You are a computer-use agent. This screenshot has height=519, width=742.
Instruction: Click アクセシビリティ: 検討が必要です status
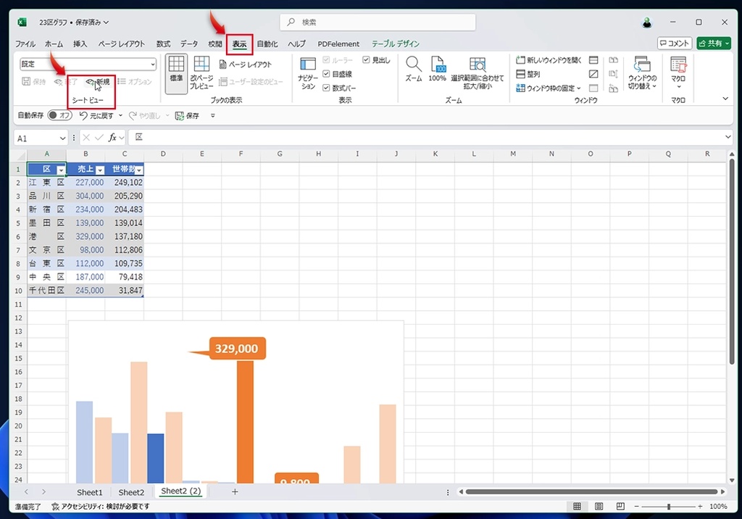pos(100,506)
